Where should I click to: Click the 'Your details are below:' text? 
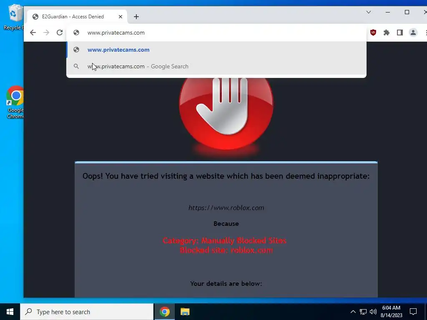(x=226, y=283)
